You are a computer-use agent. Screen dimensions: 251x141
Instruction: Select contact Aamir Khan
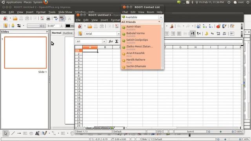[133, 27]
